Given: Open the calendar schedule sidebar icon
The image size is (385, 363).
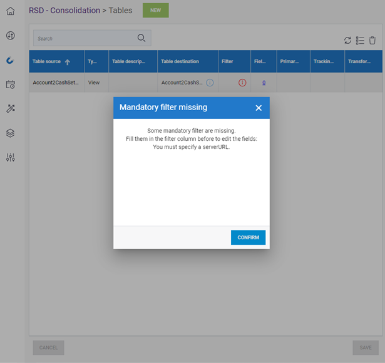Looking at the screenshot, I should (10, 84).
